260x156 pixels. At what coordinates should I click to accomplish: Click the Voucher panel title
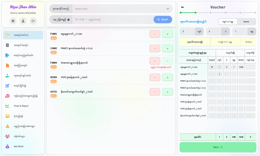(x=218, y=7)
